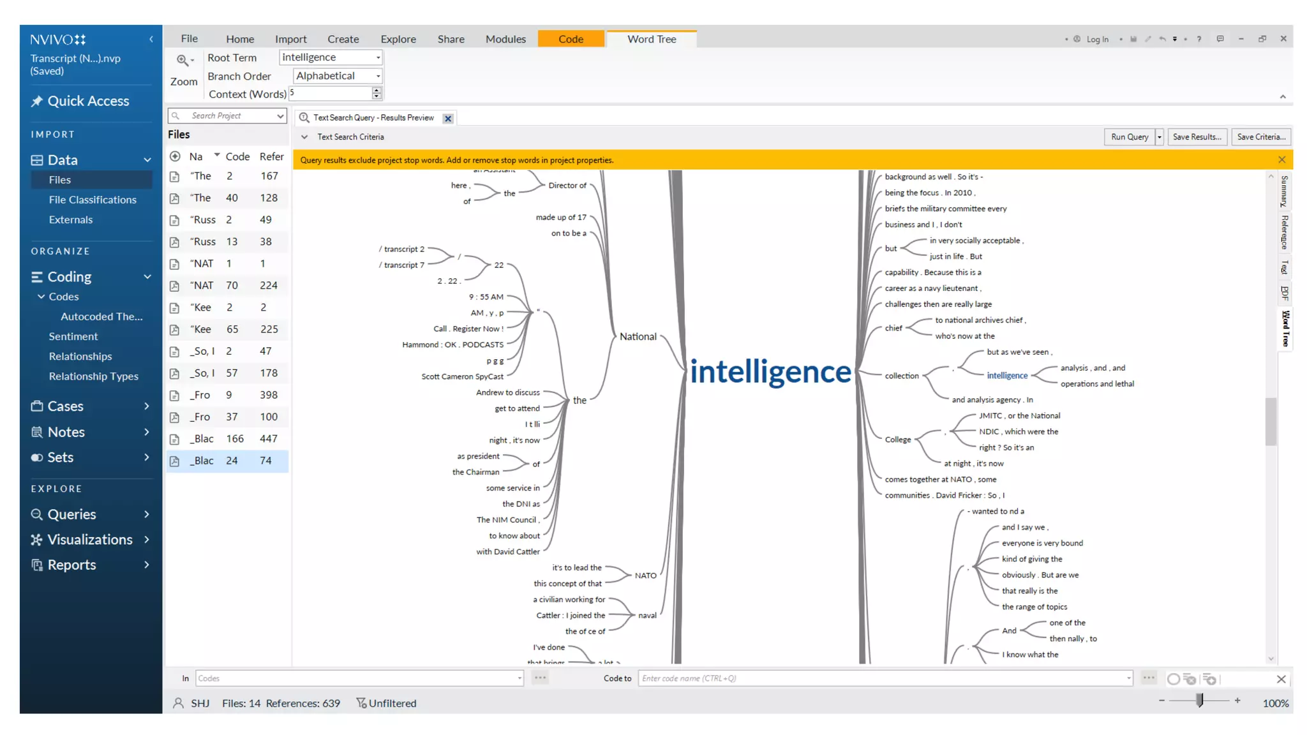The width and height of the screenshot is (1307, 735).
Task: Collapse the NVivo navigation pane arrow
Action: (x=151, y=39)
